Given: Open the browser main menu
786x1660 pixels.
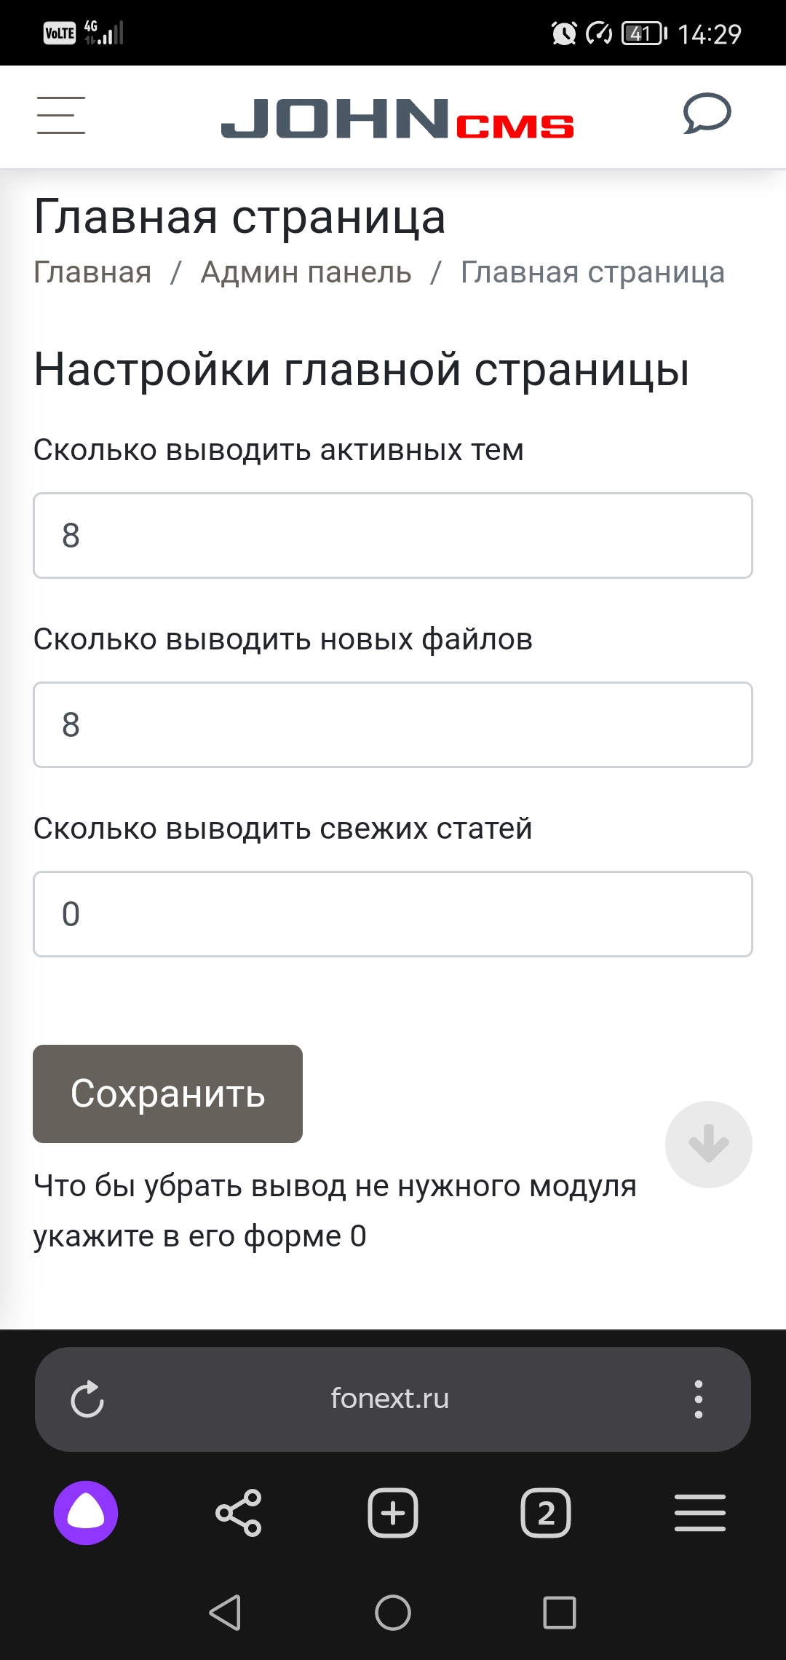Looking at the screenshot, I should coord(699,1512).
